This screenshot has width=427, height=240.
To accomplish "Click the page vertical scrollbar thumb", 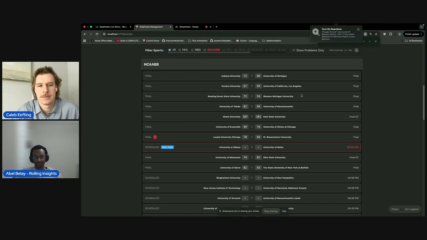I will (424, 102).
